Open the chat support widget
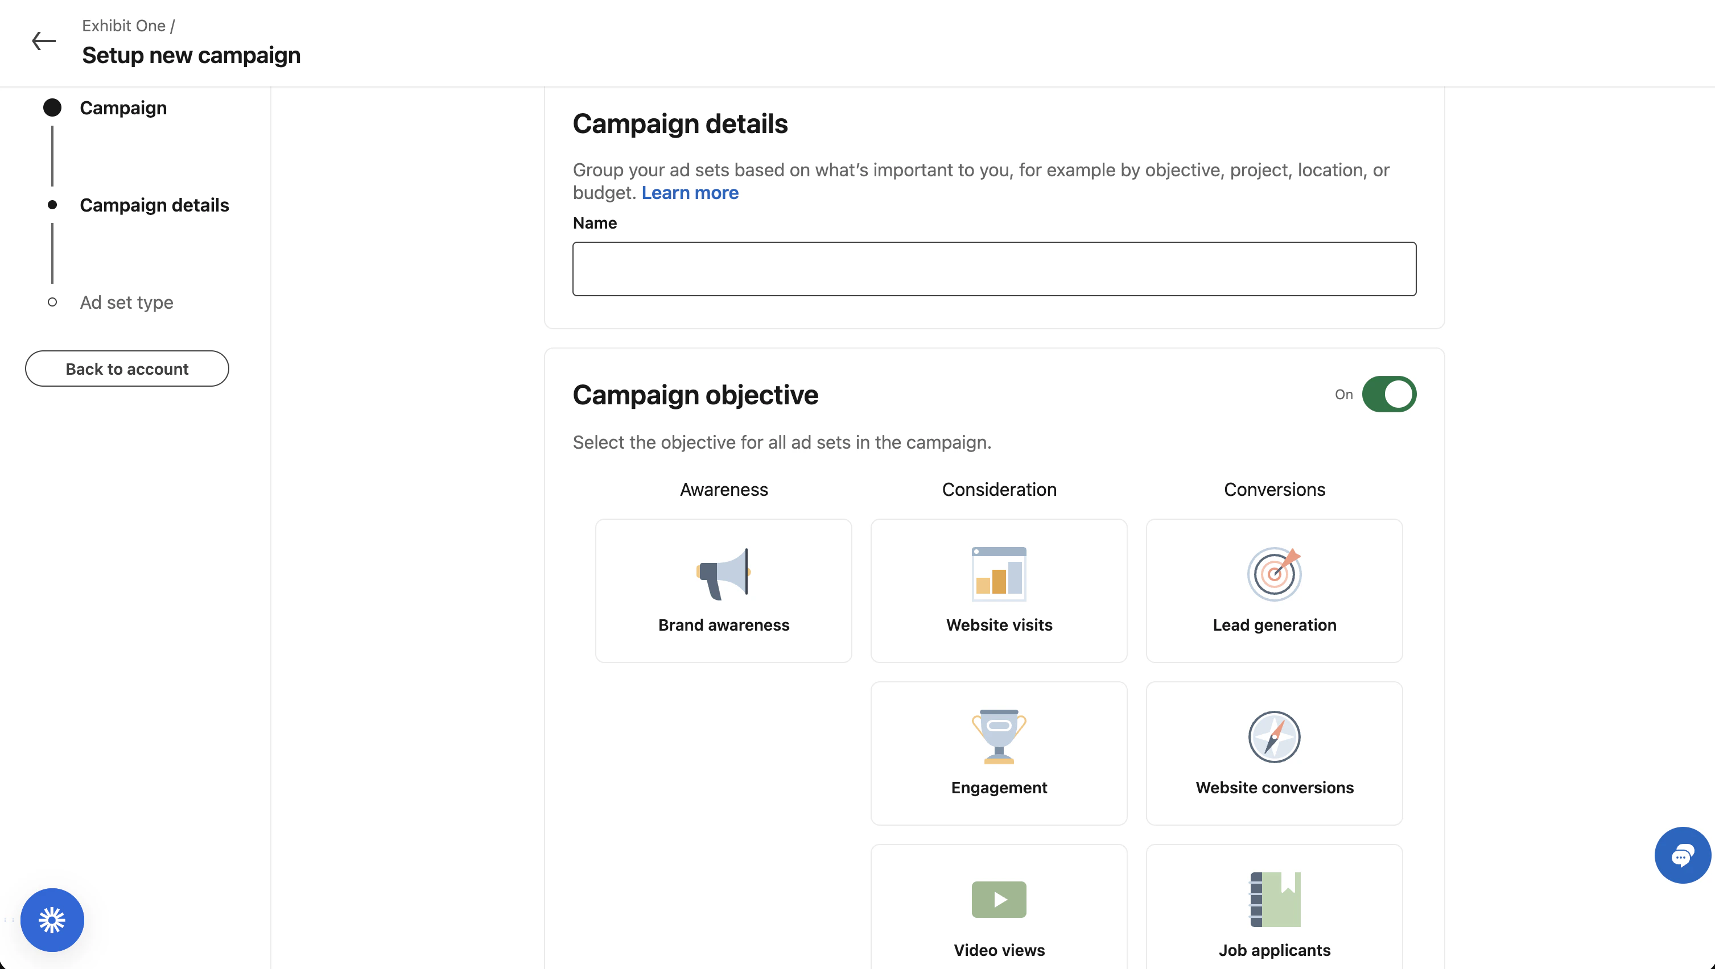The width and height of the screenshot is (1715, 969). tap(1683, 855)
